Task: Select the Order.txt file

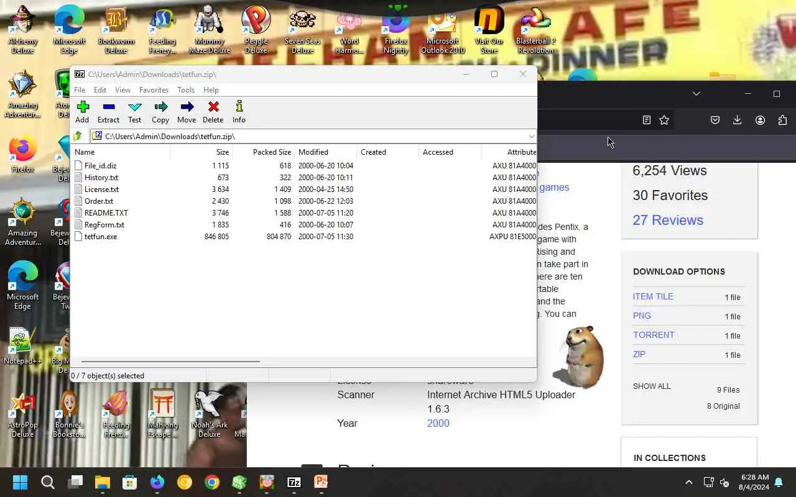Action: (x=98, y=201)
